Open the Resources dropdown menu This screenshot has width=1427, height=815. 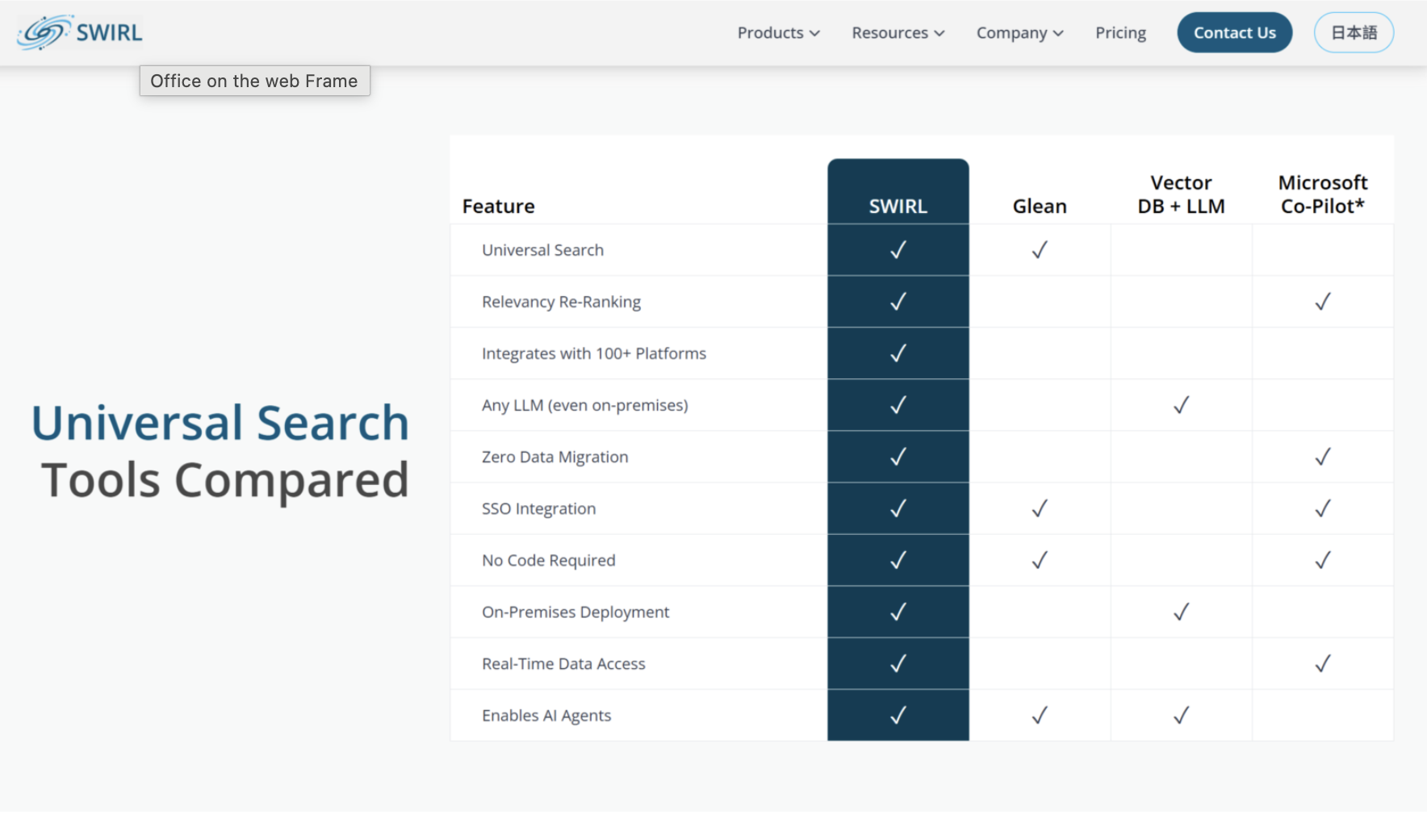click(898, 33)
